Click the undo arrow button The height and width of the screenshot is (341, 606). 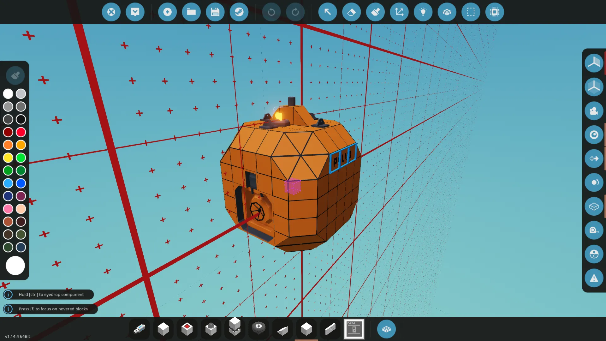click(x=271, y=12)
